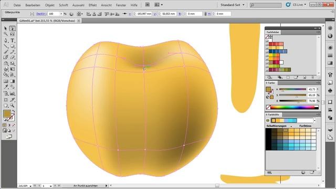Change screen mode button at toolbox bottom
Image resolution: width=336 pixels, height=189 pixels.
9,136
